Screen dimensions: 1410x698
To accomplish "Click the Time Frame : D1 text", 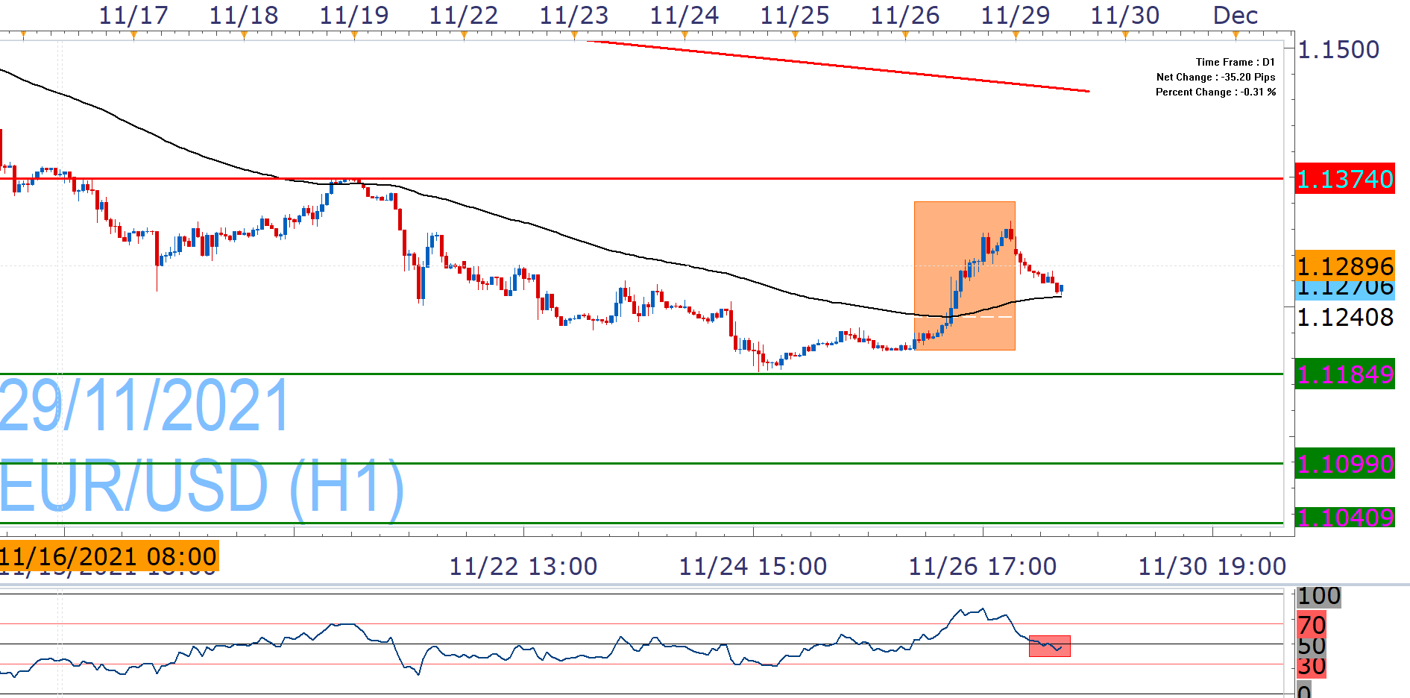I will coord(1235,63).
